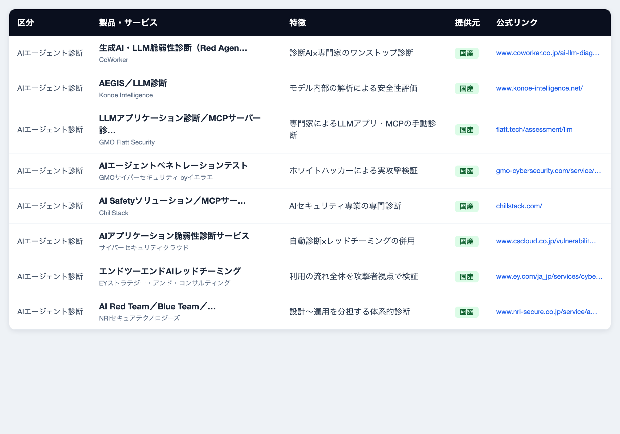The image size is (620, 434).
Task: Click the 専門家によるLLMアプリ・MCPの手動診断 feature
Action: (x=363, y=130)
